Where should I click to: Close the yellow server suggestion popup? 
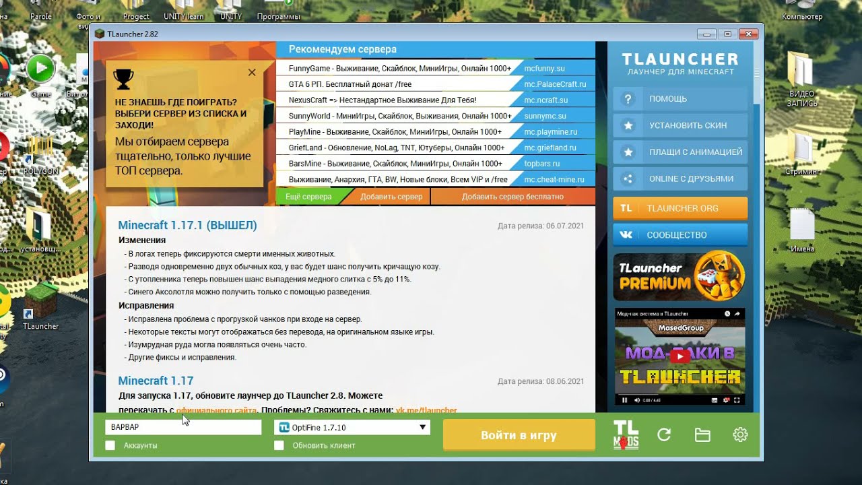[252, 72]
